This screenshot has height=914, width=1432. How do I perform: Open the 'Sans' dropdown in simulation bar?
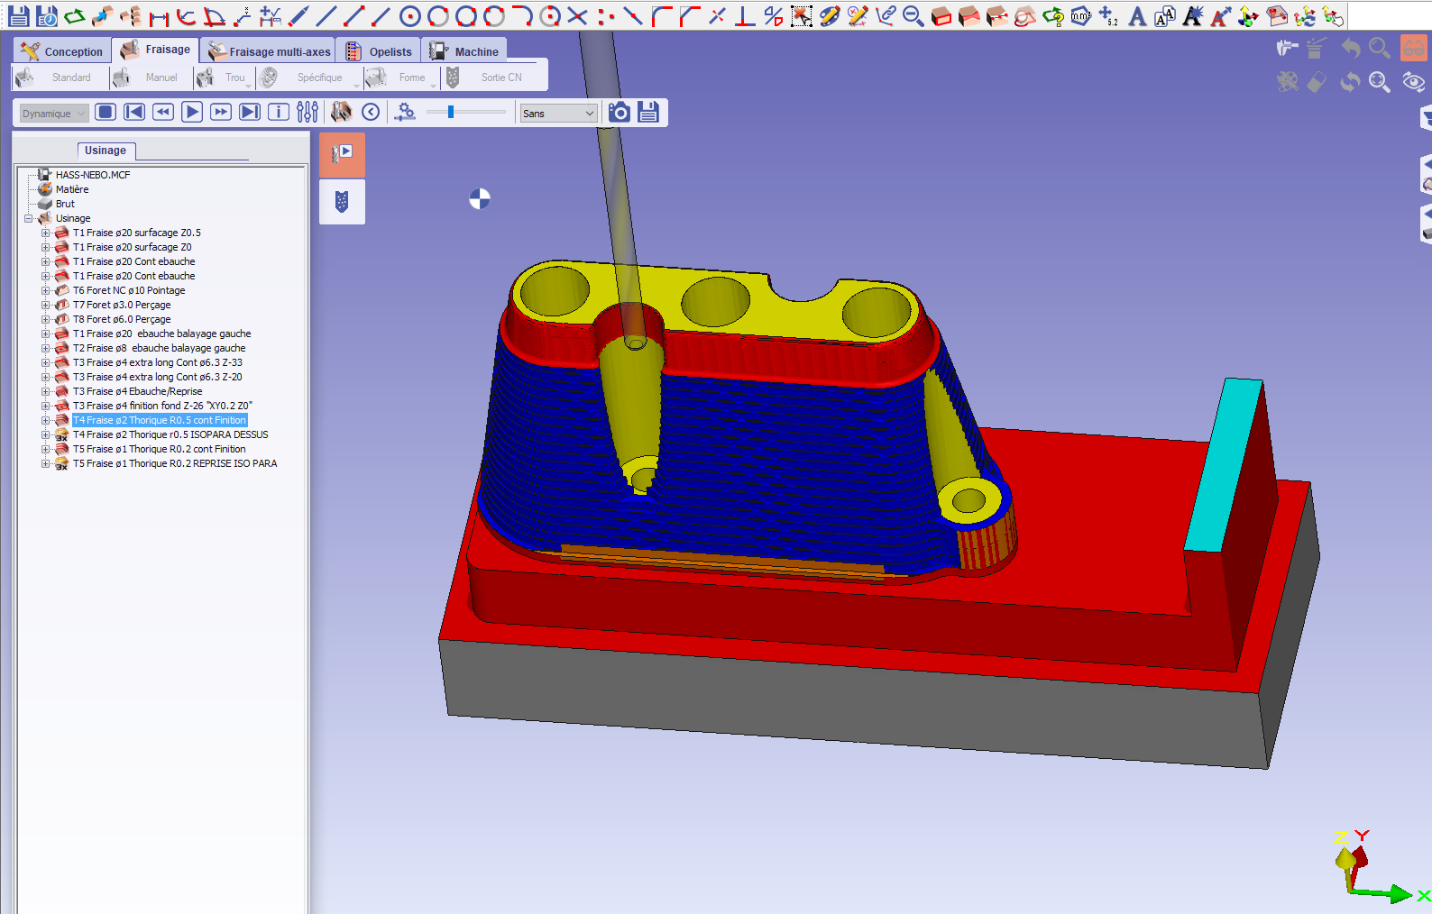click(558, 113)
